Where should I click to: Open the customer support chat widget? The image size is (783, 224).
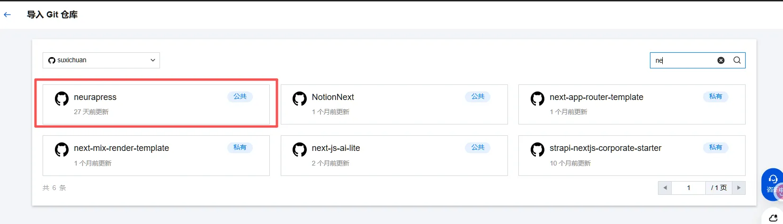point(773,184)
